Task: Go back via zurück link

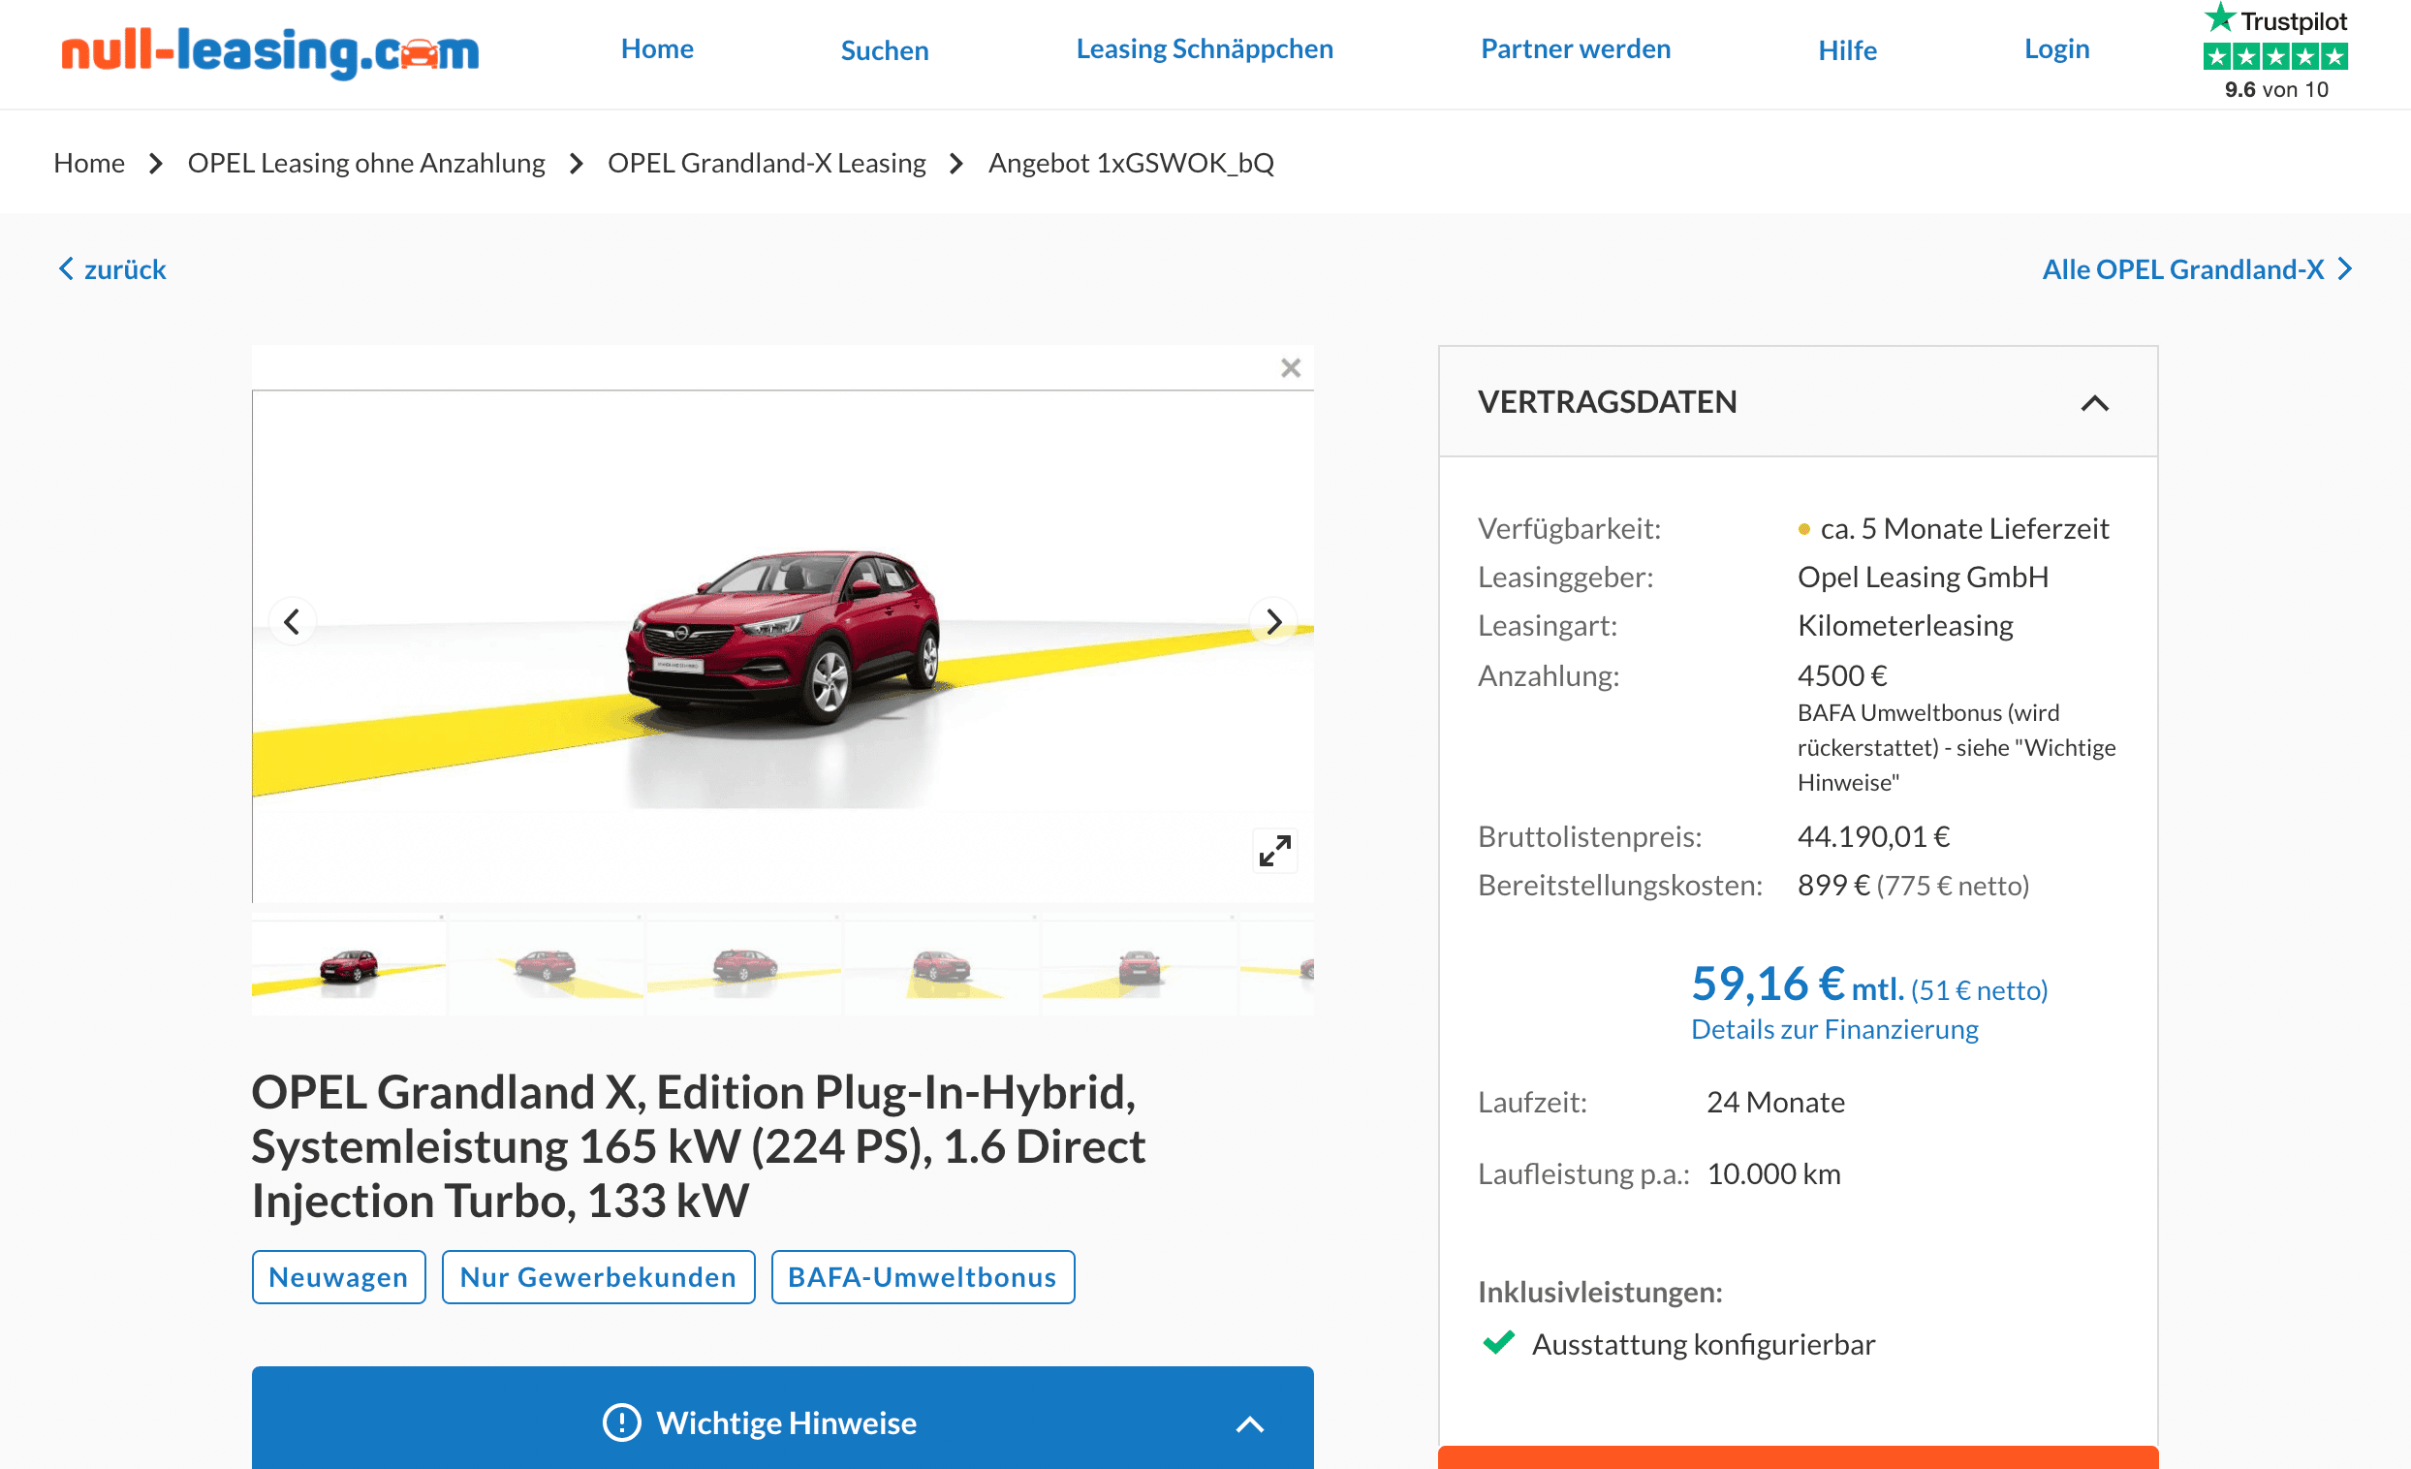Action: pos(112,269)
